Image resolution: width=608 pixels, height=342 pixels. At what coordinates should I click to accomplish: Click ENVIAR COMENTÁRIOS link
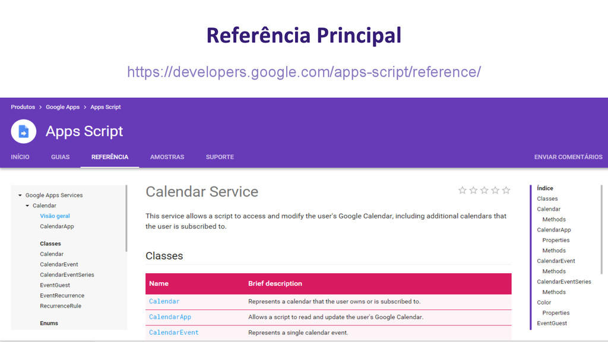(x=568, y=157)
